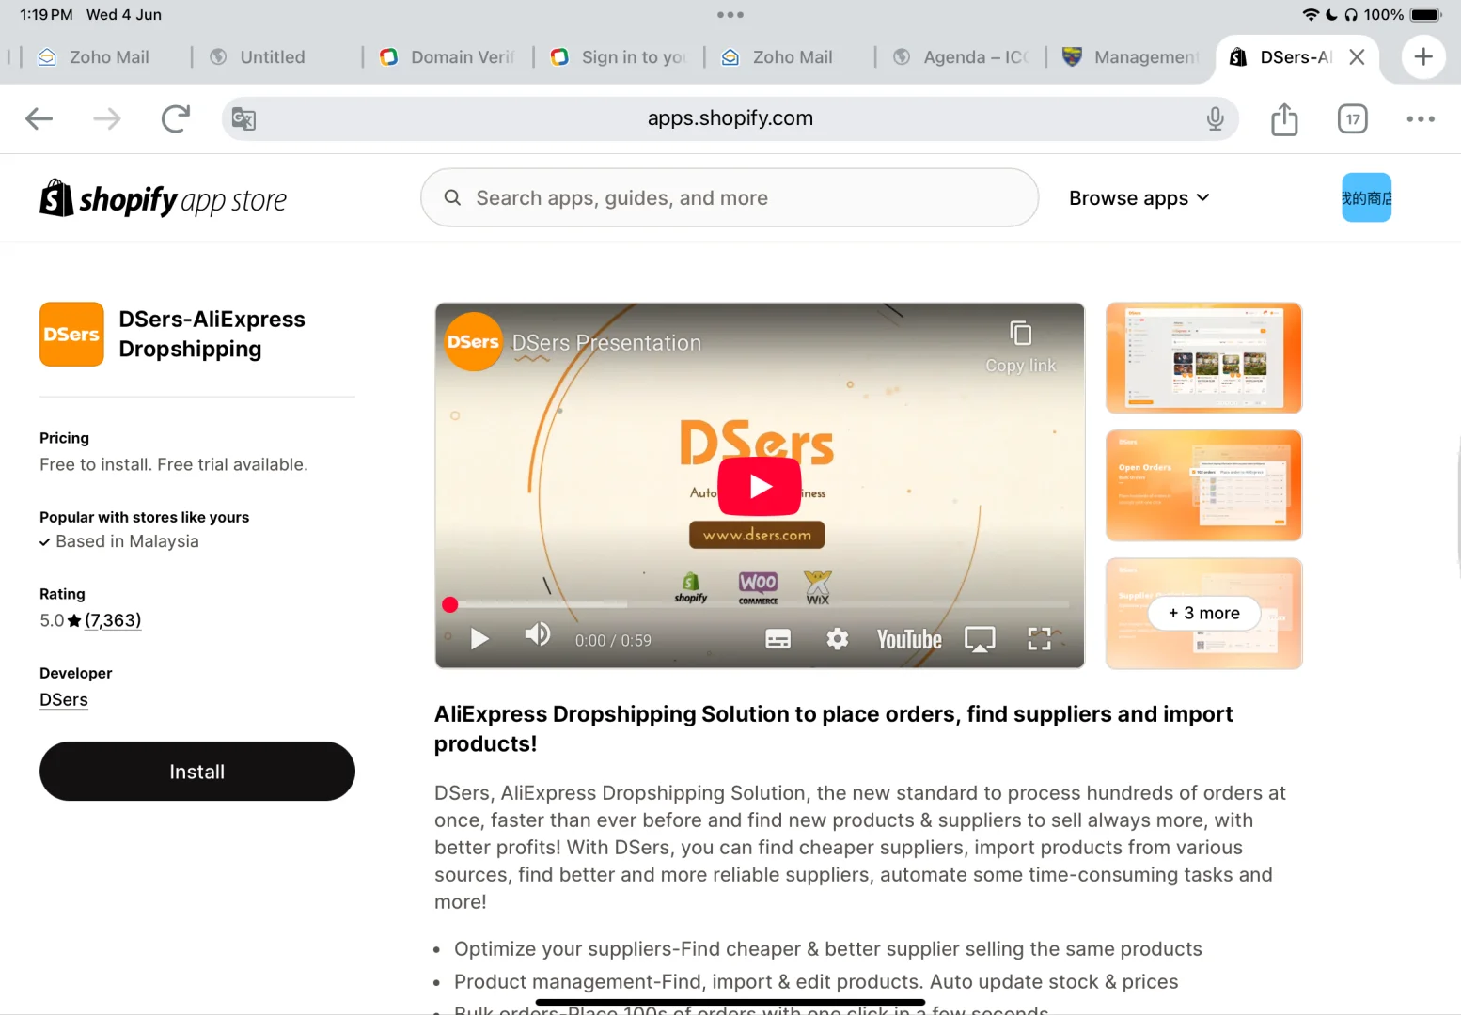The height and width of the screenshot is (1015, 1461).
Task: Open the tab overview showing 17 tabs
Action: click(1352, 118)
